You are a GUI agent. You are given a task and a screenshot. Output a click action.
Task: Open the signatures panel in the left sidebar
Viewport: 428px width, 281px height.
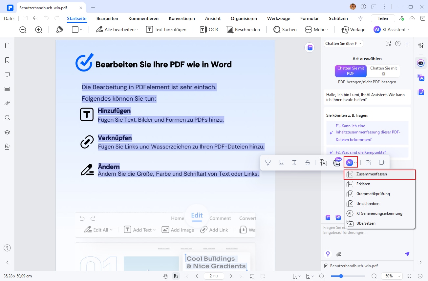7,147
